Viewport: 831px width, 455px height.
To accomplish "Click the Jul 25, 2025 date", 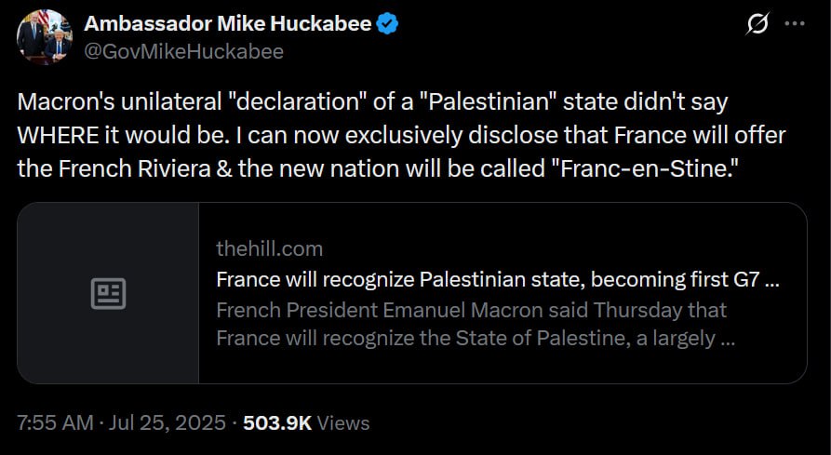I will (x=167, y=422).
